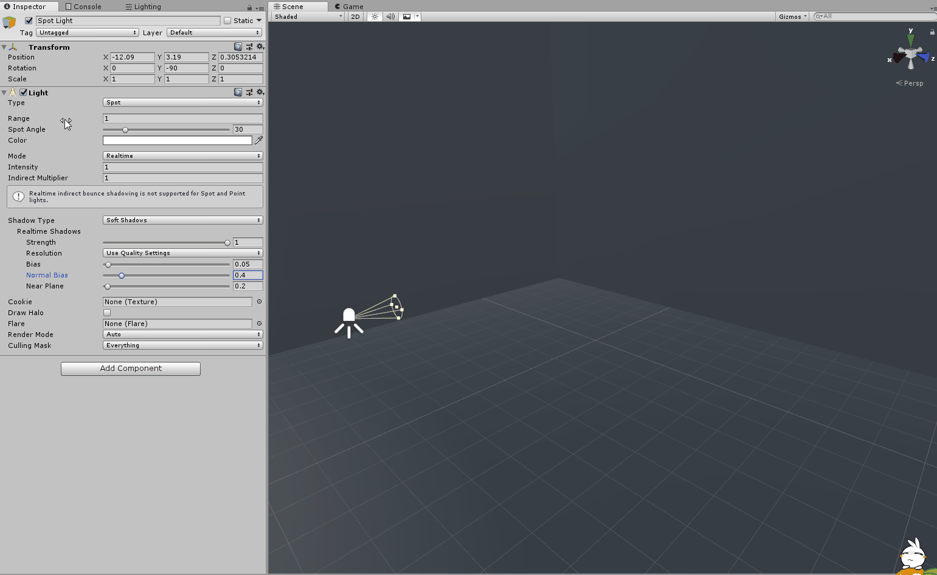Viewport: 937px width, 575px height.
Task: Click the Range value field
Action: coord(183,118)
